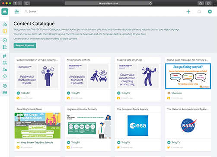The image size is (217, 157).
Task: Open the settings gear sidebar icon
Action: 5,86
